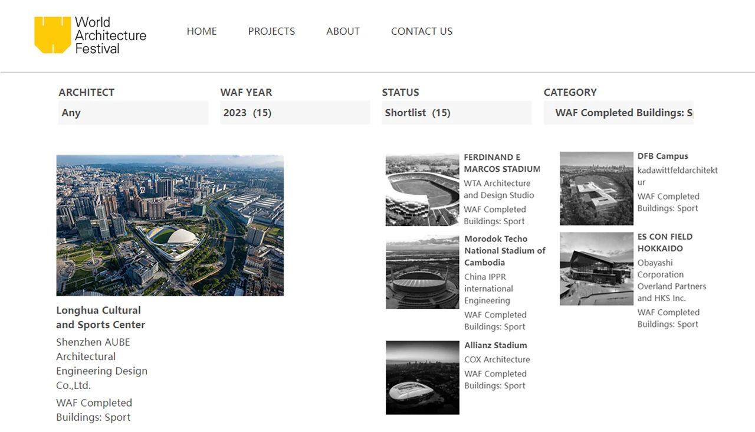Open the Architect filter dropdown showing Any
This screenshot has width=755, height=432.
tap(133, 113)
